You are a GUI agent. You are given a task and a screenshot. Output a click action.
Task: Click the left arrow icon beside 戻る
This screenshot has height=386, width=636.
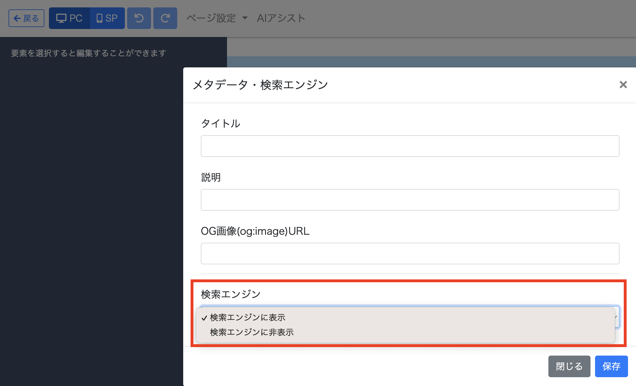pos(17,18)
